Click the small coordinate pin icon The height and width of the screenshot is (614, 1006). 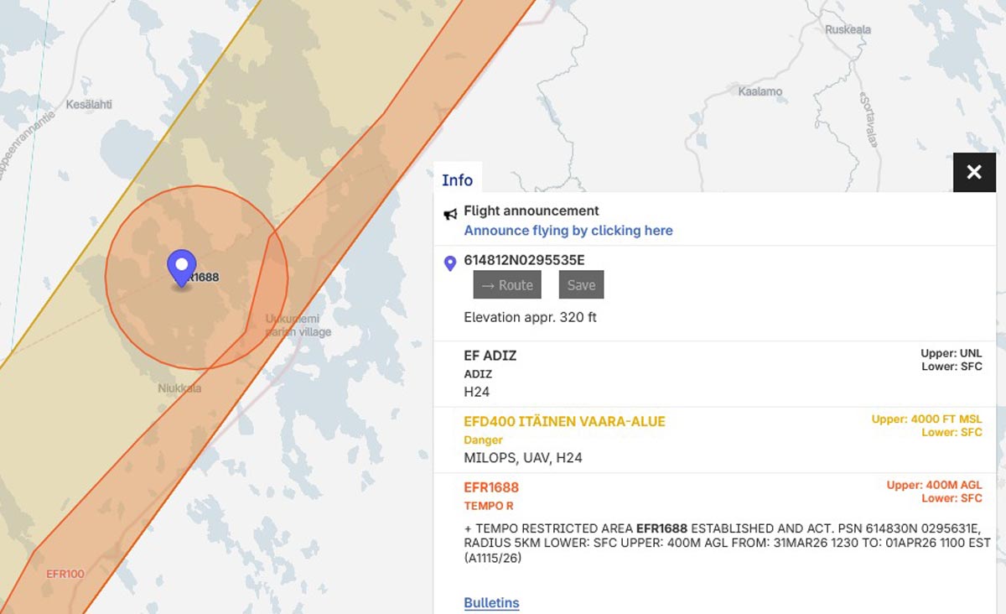[x=450, y=263]
